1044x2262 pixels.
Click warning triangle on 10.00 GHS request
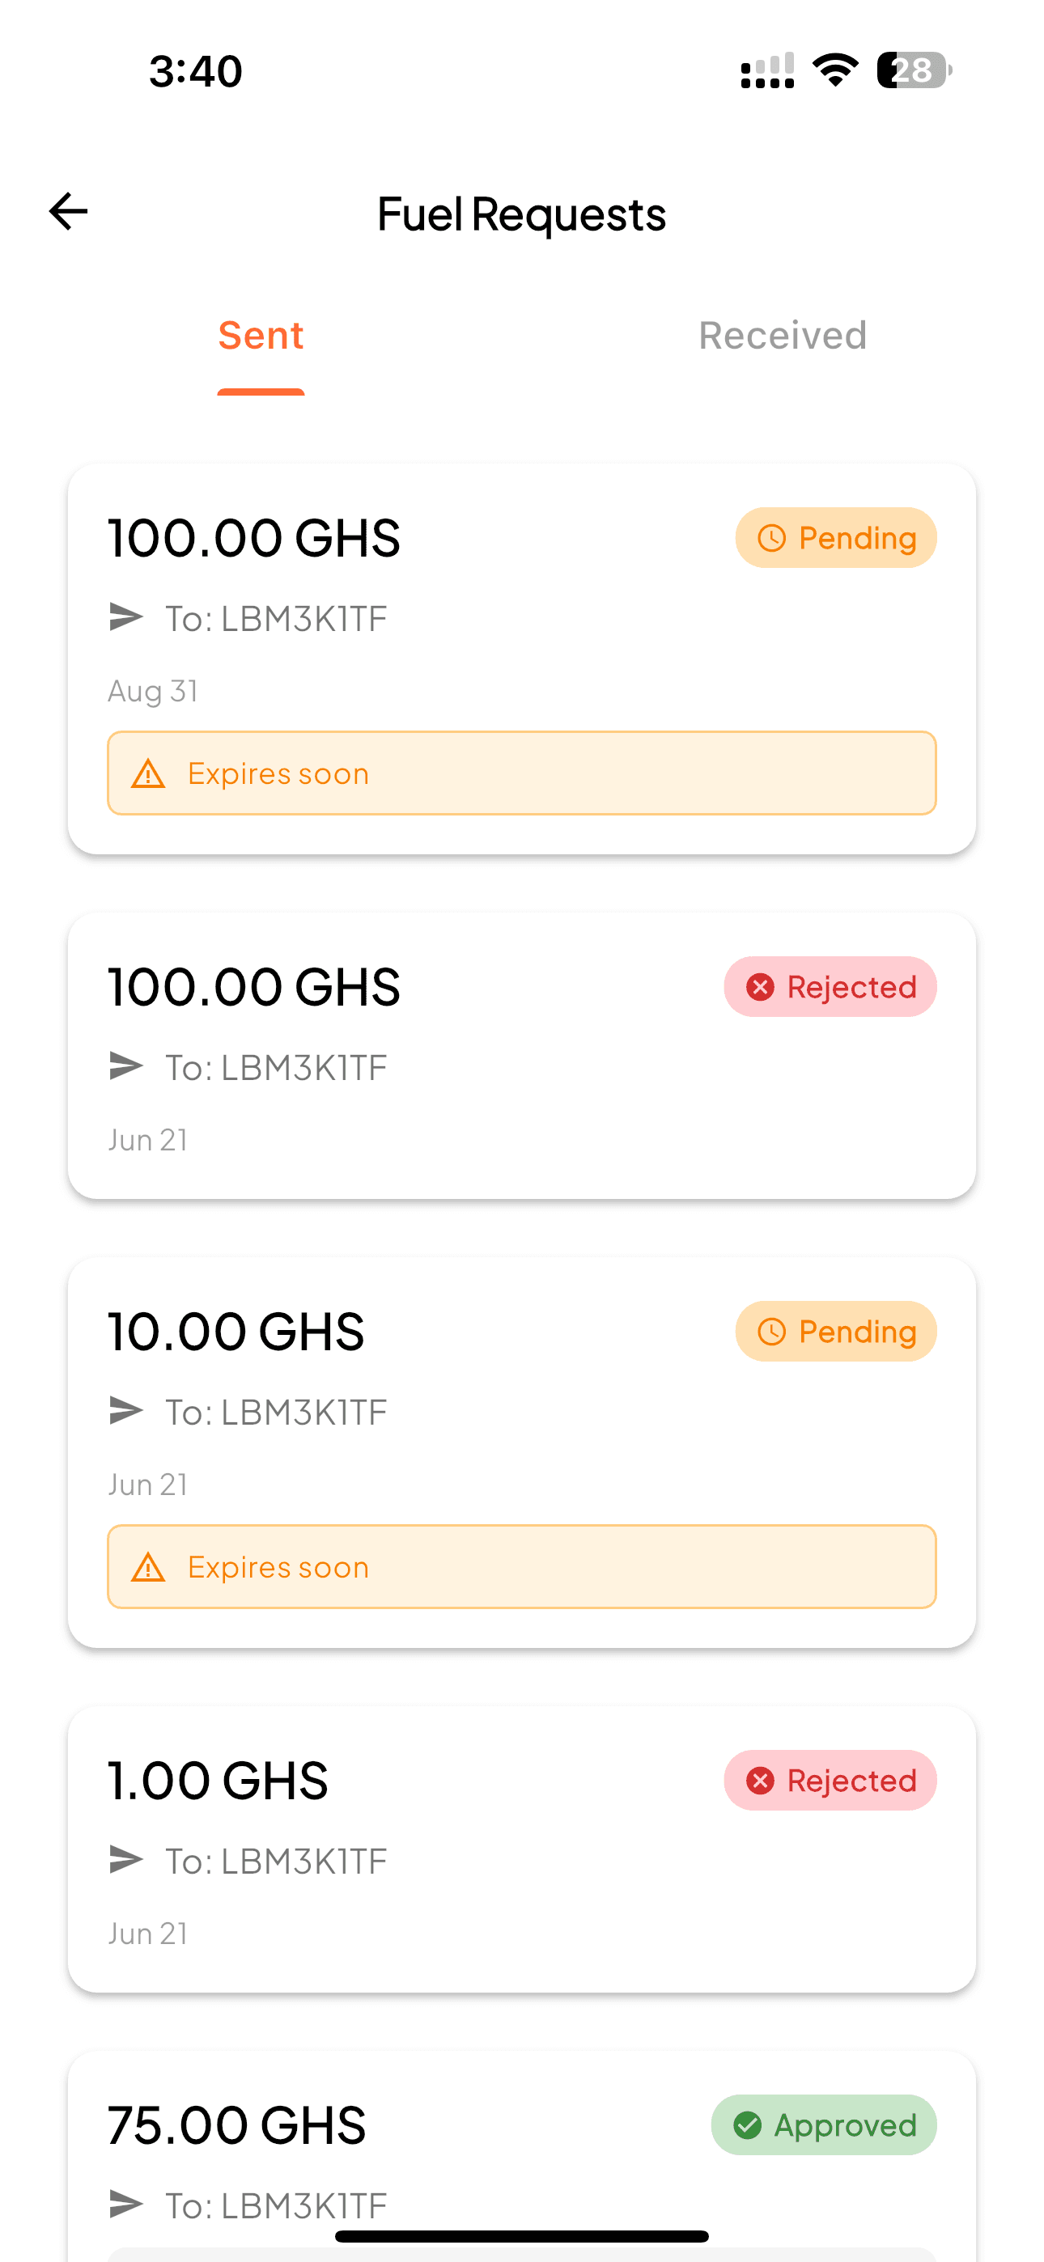(x=149, y=1567)
